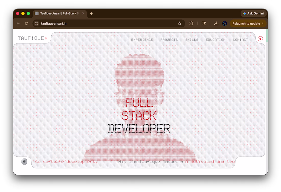The image size is (281, 192).
Task: Click the page vertical scrollbar
Action: pos(267,36)
